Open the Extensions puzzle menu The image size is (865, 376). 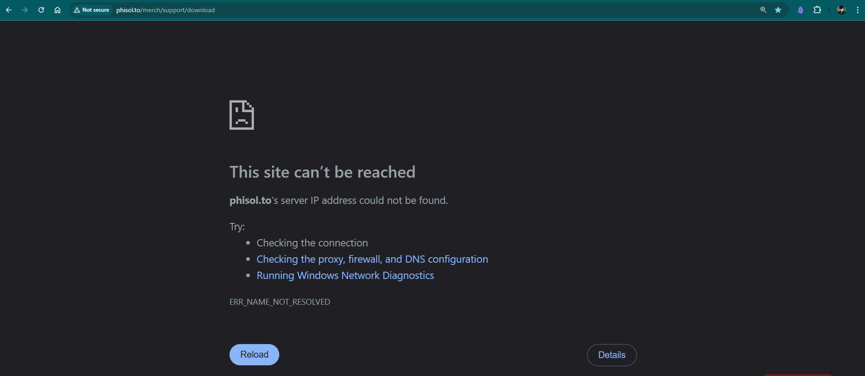tap(817, 10)
